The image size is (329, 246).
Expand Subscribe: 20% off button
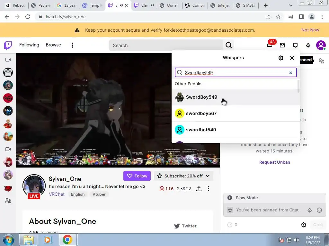(183, 176)
